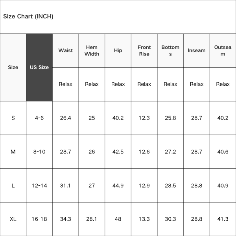236x236 pixels.
Task: Click the Hem Width header
Action: coord(92,50)
